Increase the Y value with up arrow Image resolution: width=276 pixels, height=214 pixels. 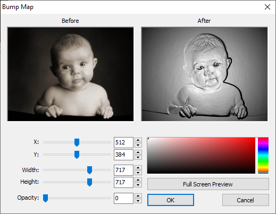[138, 152]
